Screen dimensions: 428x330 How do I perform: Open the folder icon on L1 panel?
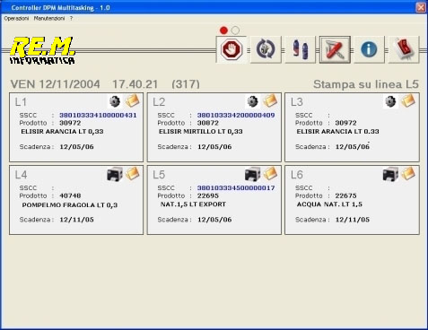pyautogui.click(x=132, y=100)
